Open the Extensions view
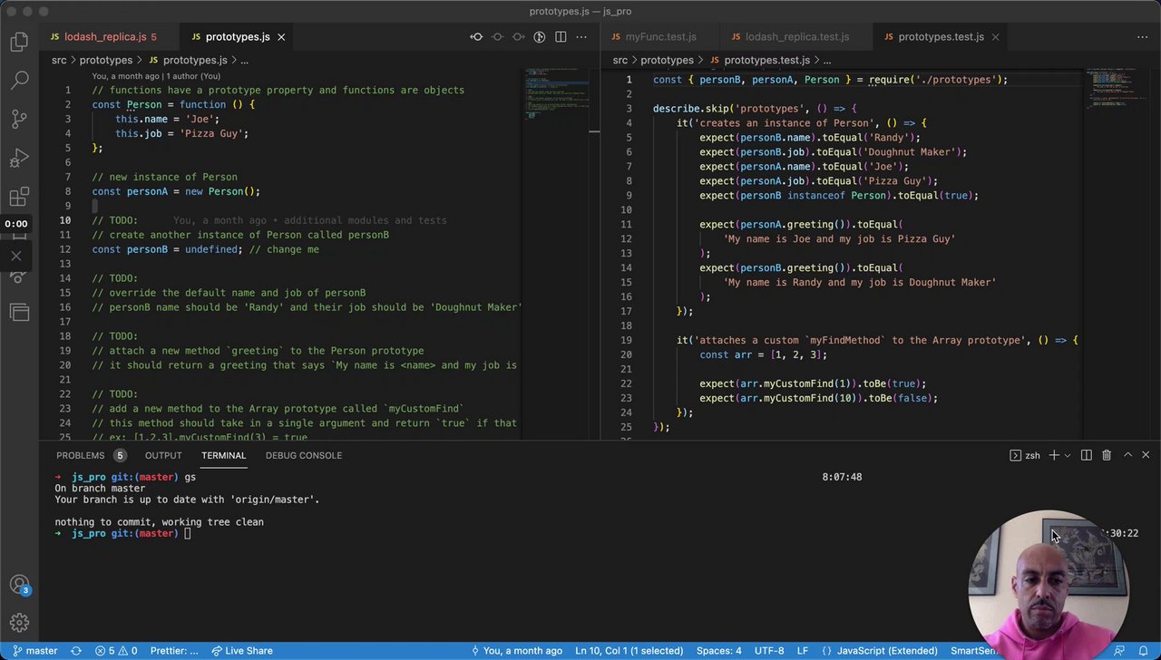Viewport: 1161px width, 660px height. [19, 198]
